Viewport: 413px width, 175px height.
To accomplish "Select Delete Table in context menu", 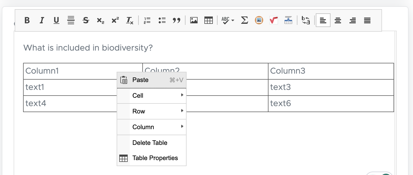I will 150,143.
